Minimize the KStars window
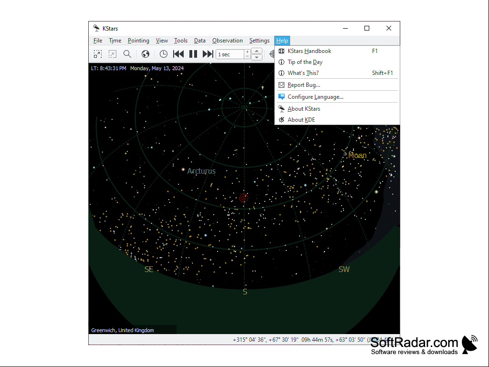Image resolution: width=489 pixels, height=367 pixels. pos(345,29)
